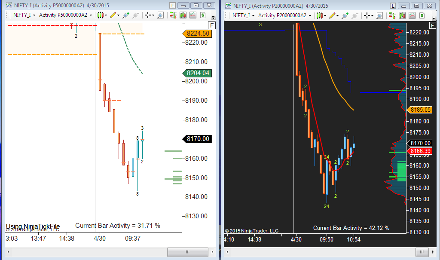
Task: Click scroll-right arrow under the left chart
Action: [212, 252]
